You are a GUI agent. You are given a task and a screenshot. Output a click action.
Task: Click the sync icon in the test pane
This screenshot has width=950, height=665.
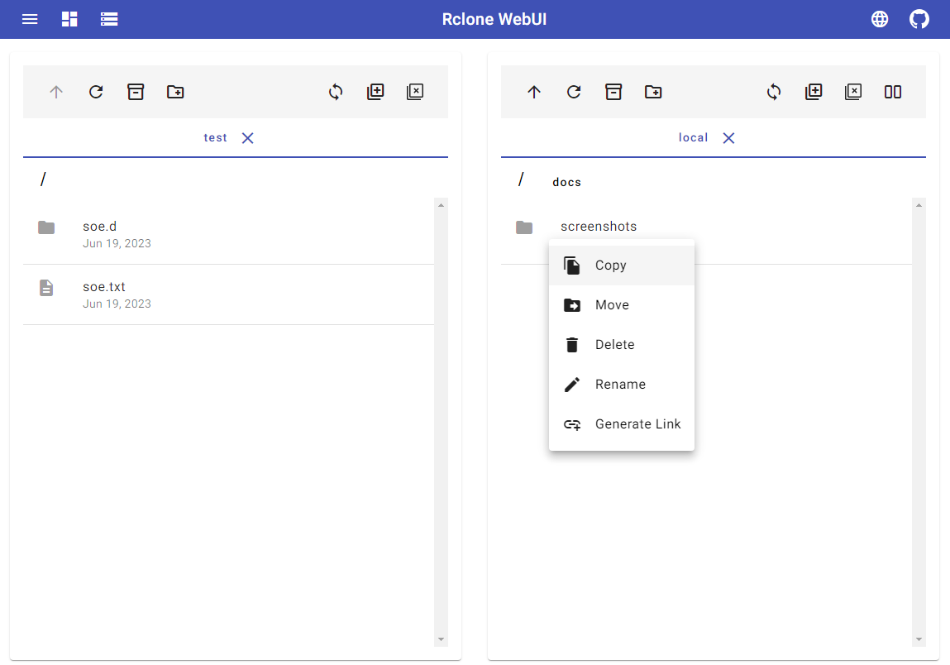[336, 92]
